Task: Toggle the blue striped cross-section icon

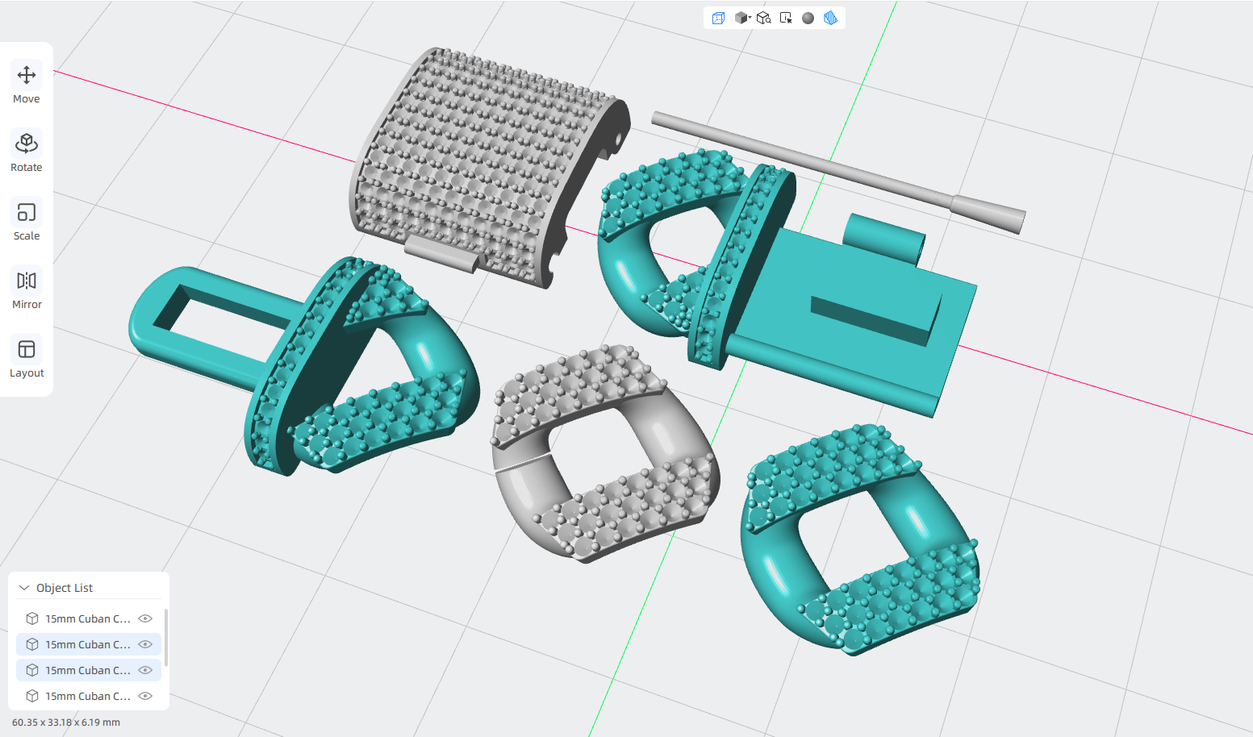Action: (x=830, y=18)
